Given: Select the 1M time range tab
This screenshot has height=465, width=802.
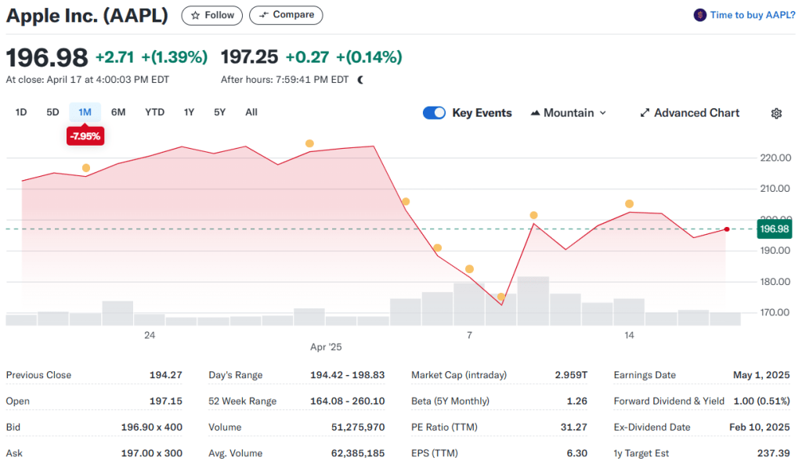Looking at the screenshot, I should (85, 112).
